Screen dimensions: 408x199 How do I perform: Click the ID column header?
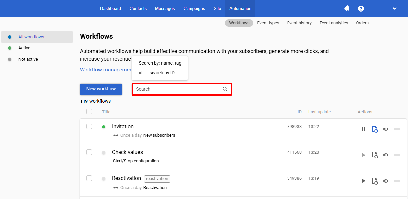pos(300,112)
